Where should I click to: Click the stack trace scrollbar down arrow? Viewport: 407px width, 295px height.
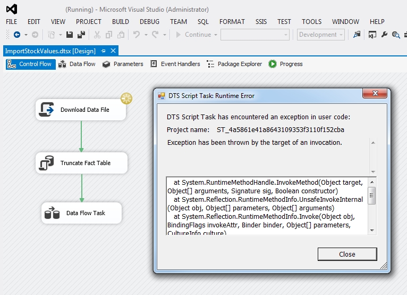click(x=372, y=230)
